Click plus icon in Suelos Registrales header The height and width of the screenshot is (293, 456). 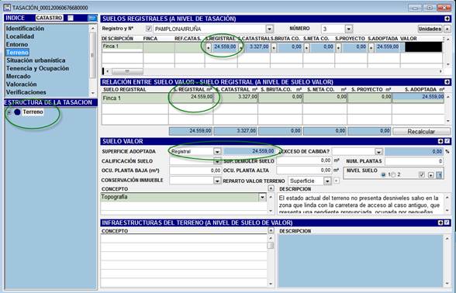447,19
